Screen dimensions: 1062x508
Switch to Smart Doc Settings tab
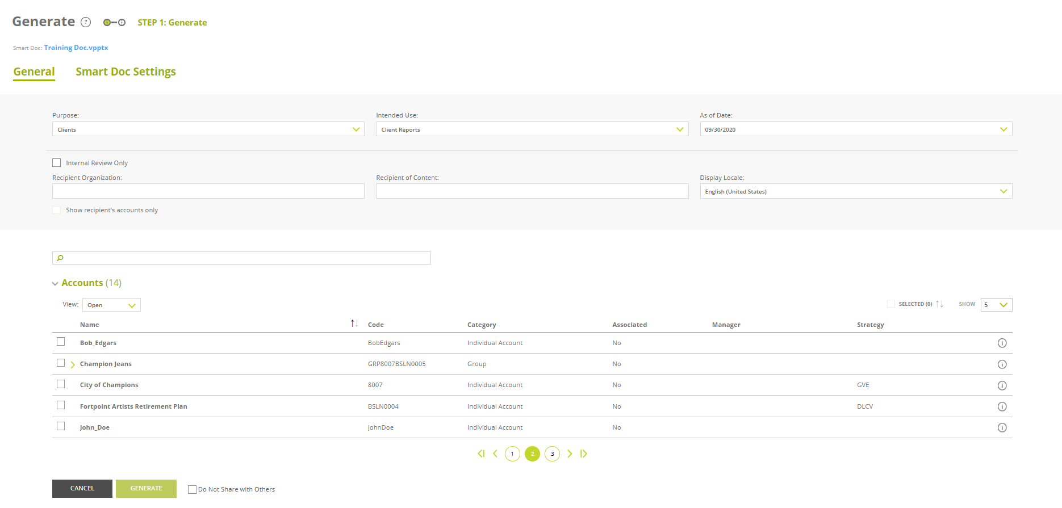point(126,72)
